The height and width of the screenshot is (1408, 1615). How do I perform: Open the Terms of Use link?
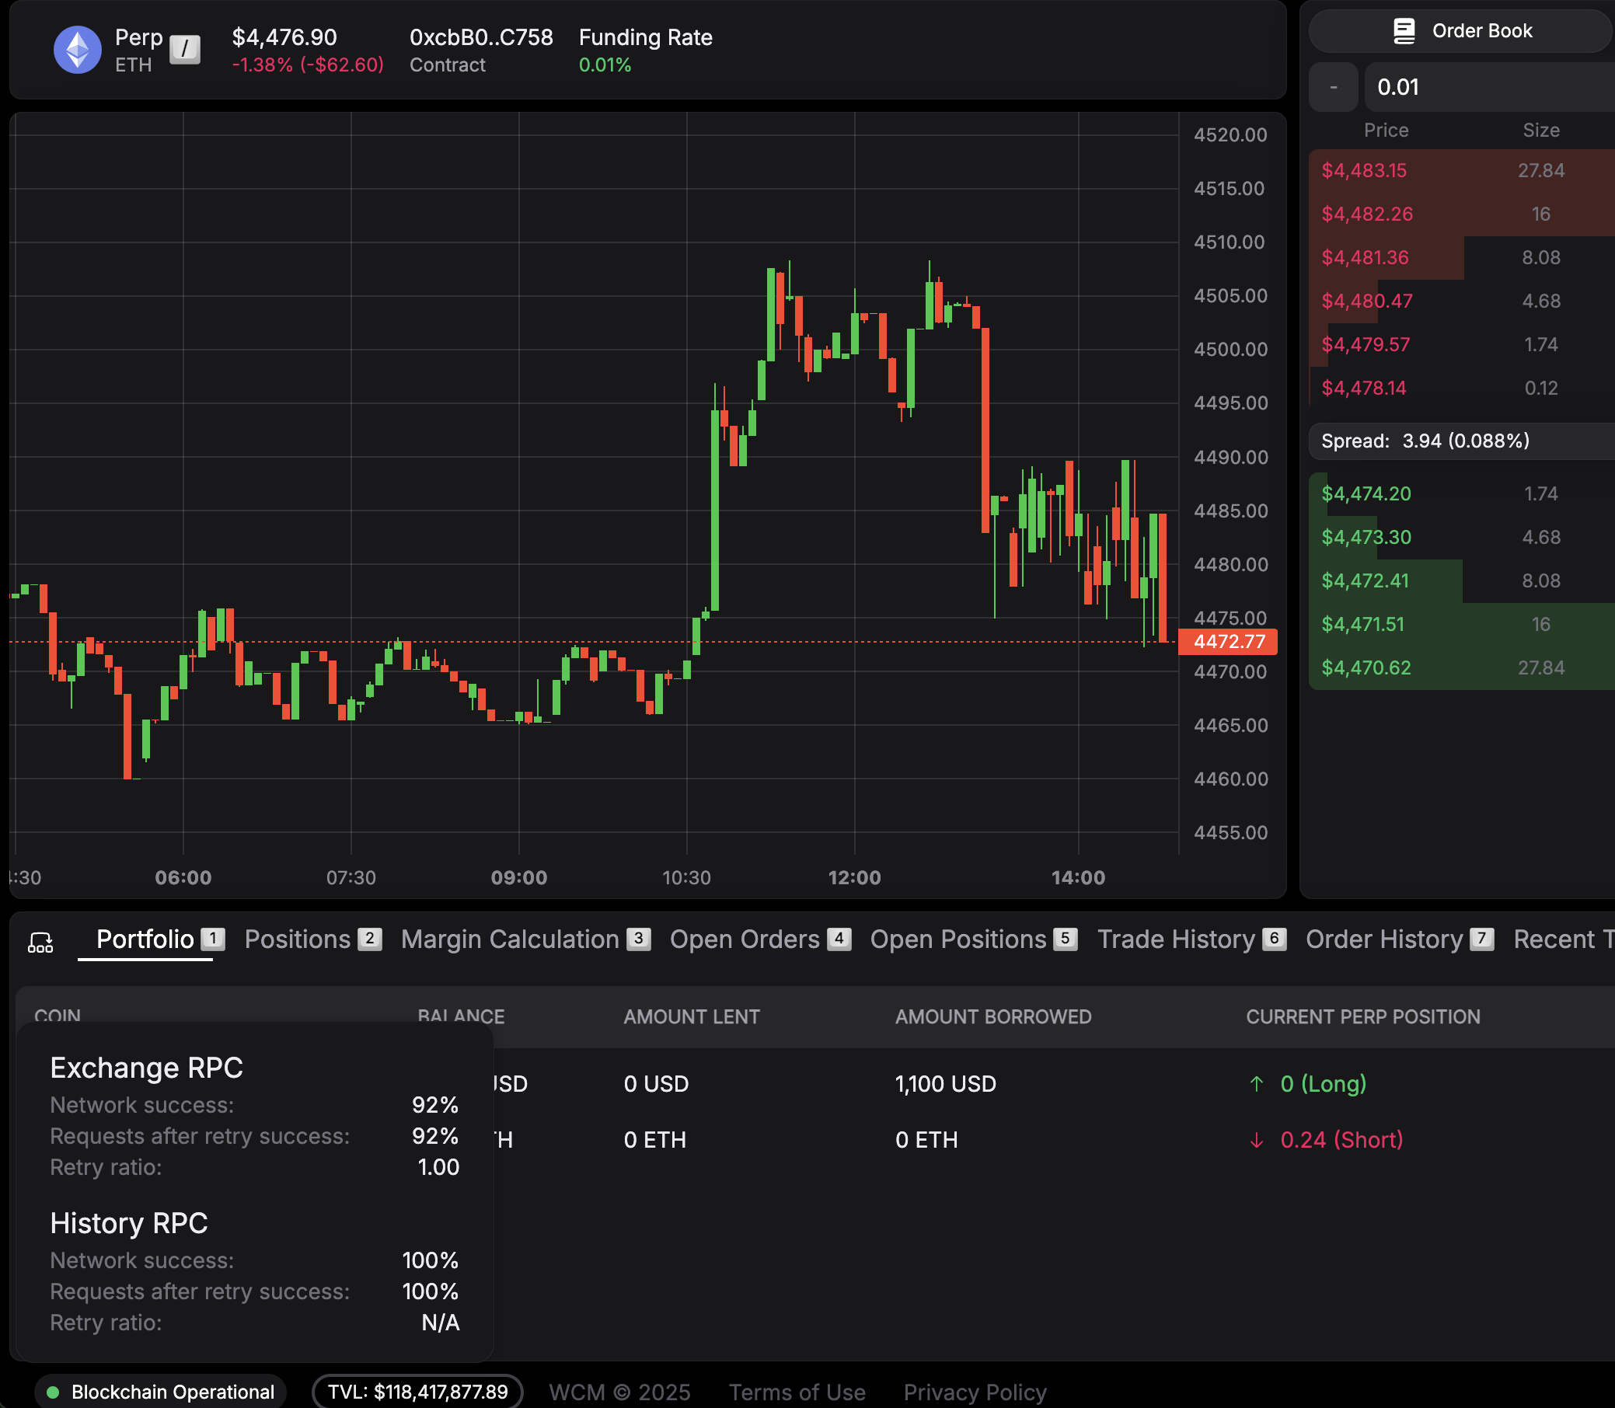click(x=796, y=1392)
